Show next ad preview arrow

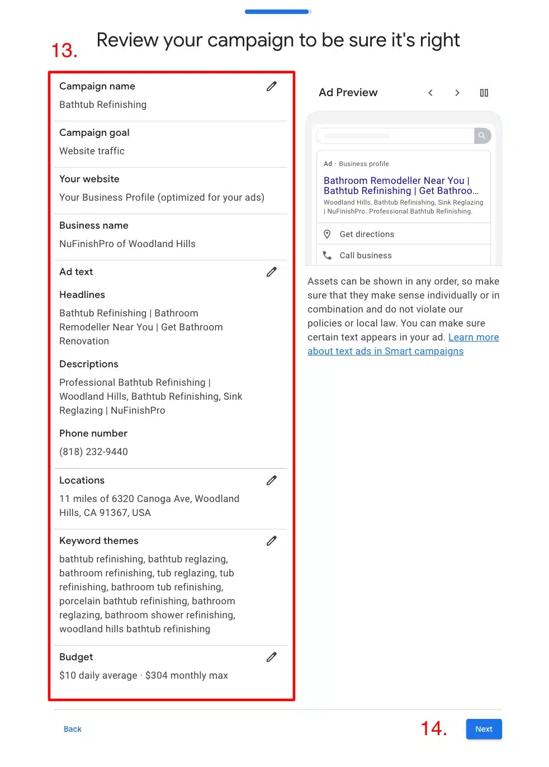(x=457, y=93)
